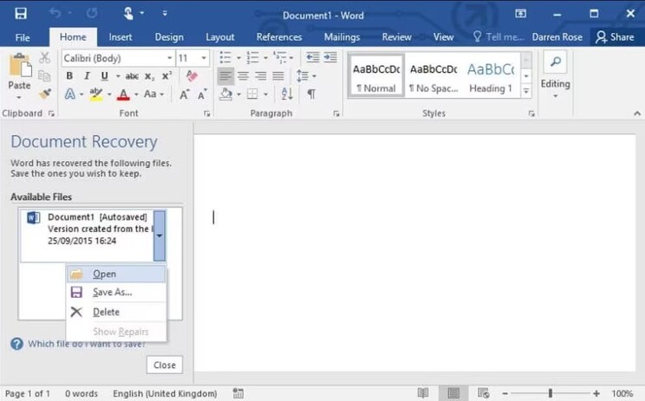This screenshot has width=645, height=401.
Task: Open the font name dropdown Calibri (Body)
Action: click(116, 58)
